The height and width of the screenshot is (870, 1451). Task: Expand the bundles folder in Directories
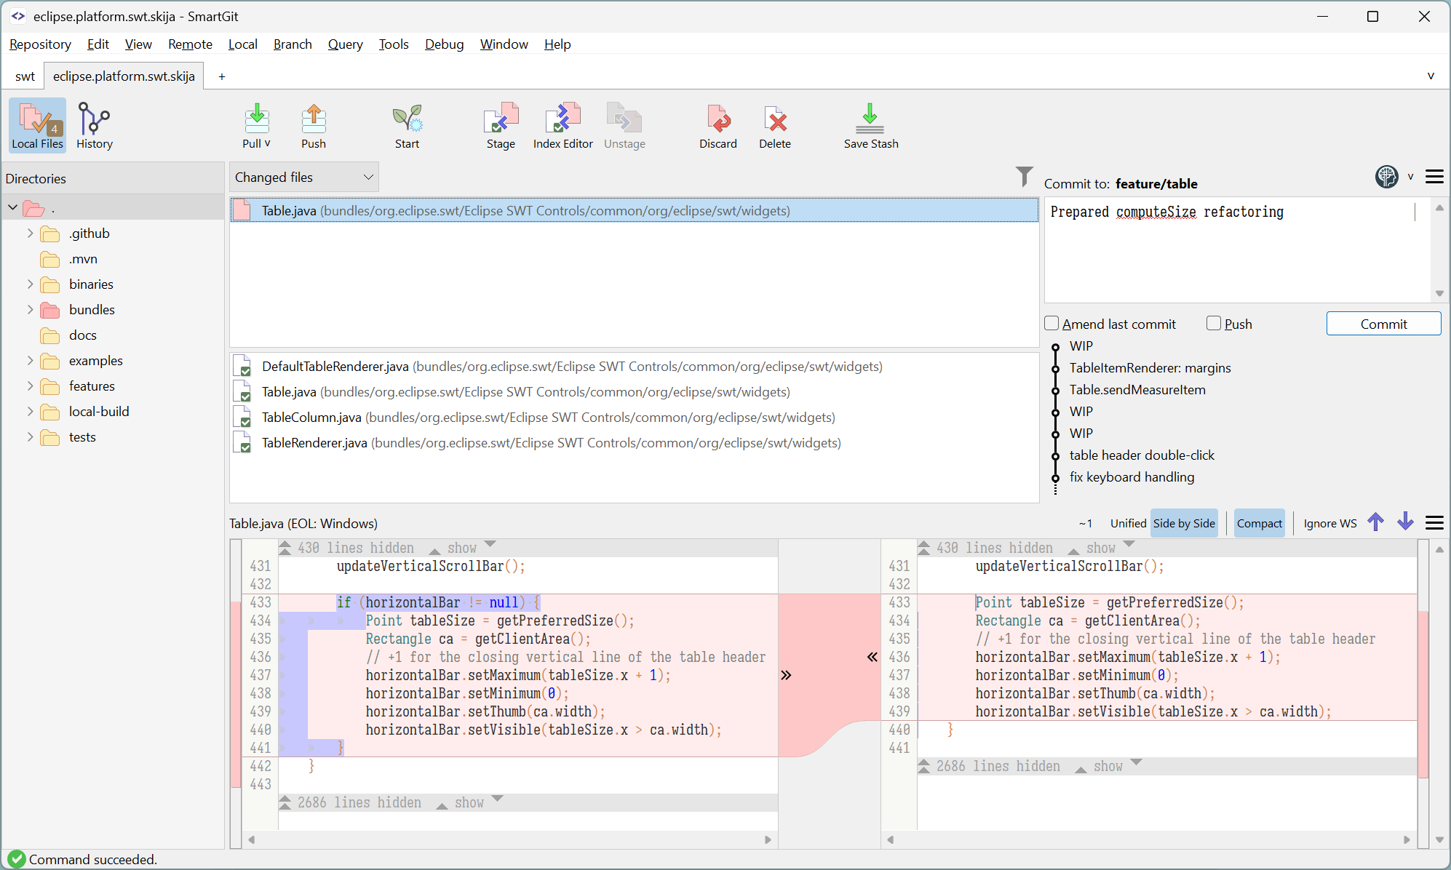click(x=29, y=309)
